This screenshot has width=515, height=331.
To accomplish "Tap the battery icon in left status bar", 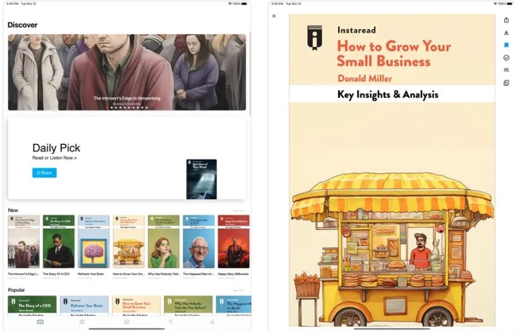I will coord(245,4).
